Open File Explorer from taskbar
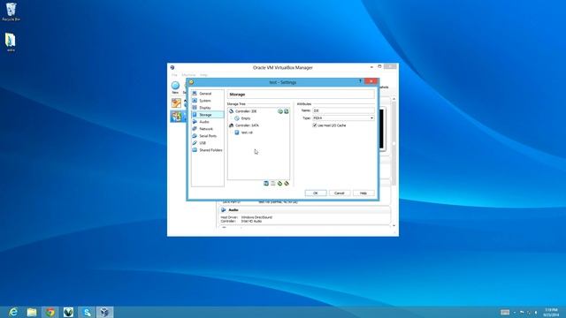 [32, 312]
